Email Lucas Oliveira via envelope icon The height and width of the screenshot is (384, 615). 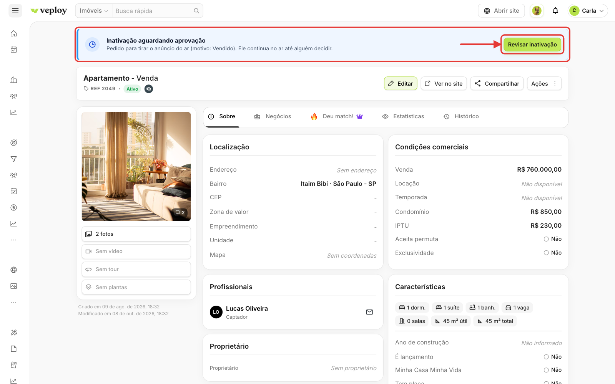369,312
